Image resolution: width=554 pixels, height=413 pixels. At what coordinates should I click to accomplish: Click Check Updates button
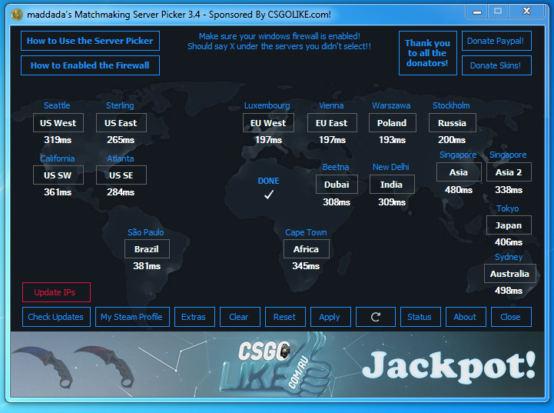pos(56,317)
